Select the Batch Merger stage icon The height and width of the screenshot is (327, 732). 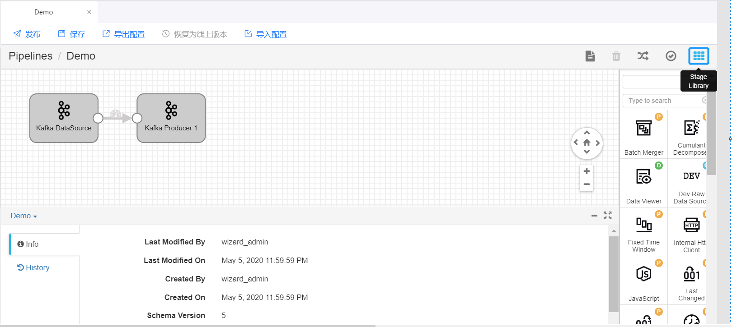(x=643, y=129)
